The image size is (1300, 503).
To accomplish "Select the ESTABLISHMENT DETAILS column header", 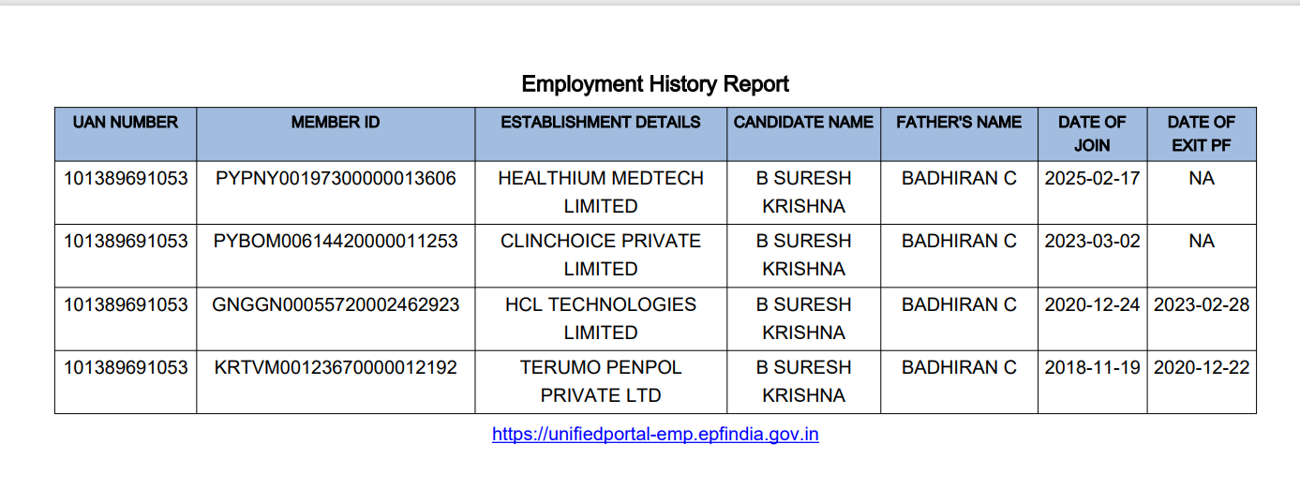I will click(601, 122).
